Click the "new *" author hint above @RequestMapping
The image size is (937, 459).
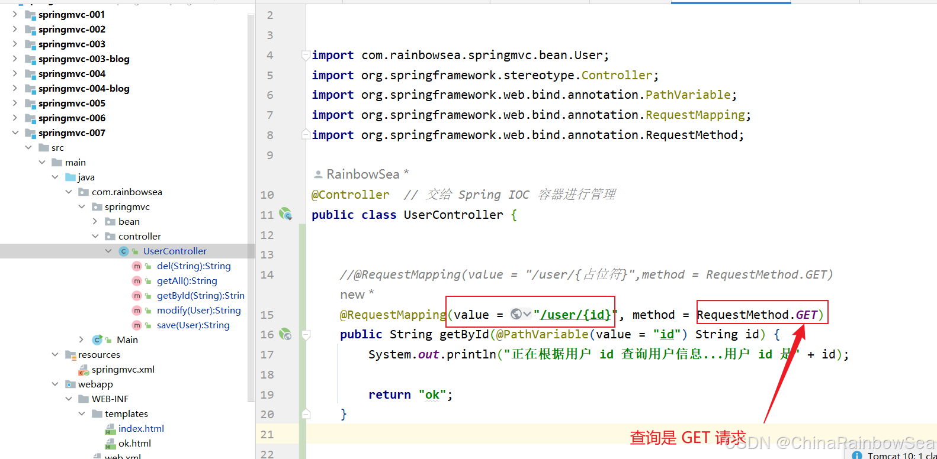coord(357,295)
